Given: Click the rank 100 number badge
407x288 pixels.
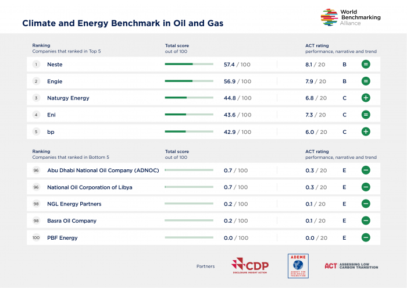Looking at the screenshot, I should point(36,238).
